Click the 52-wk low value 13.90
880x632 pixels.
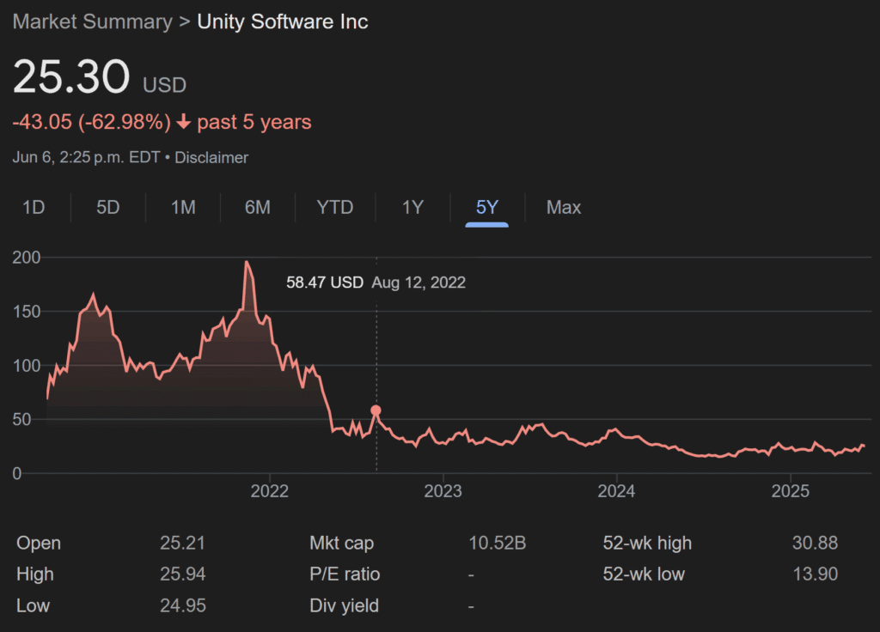pyautogui.click(x=815, y=574)
